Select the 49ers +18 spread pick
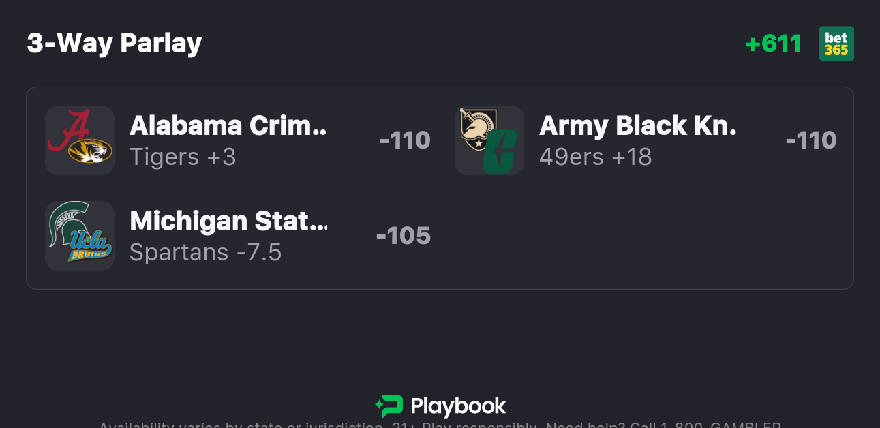 coord(595,157)
